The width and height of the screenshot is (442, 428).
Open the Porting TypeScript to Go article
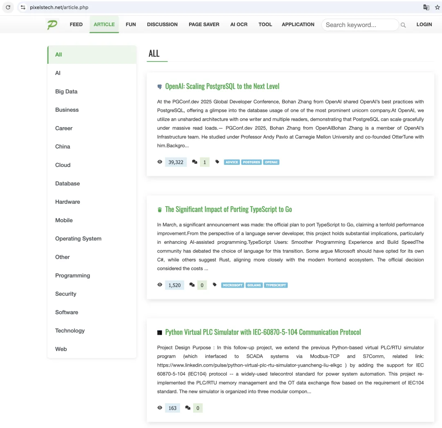pyautogui.click(x=228, y=209)
